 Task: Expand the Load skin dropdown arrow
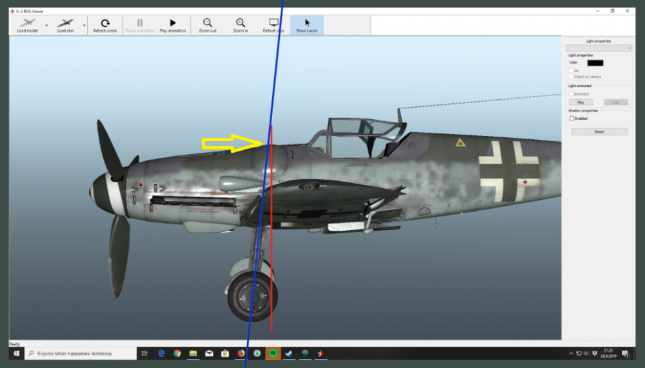[84, 25]
